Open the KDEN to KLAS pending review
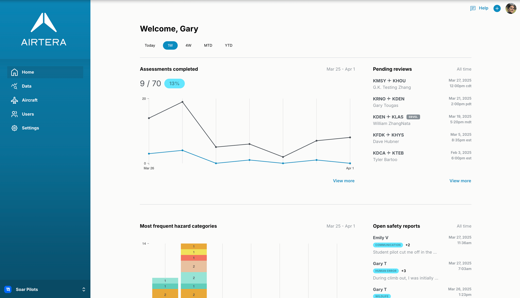The height and width of the screenshot is (298, 520). 422,120
